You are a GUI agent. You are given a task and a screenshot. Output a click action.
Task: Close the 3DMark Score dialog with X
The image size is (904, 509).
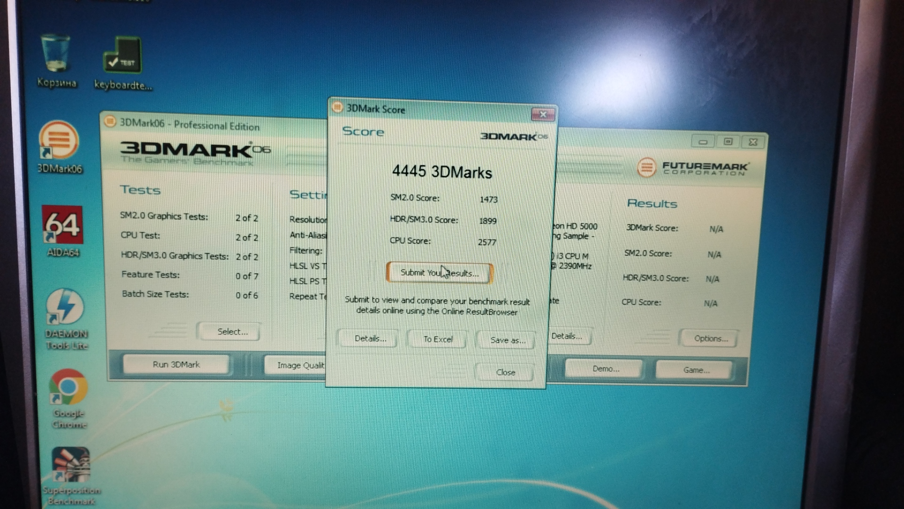(x=542, y=115)
